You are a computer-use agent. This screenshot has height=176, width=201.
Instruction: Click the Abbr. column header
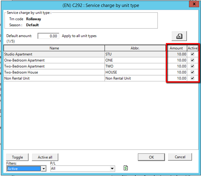tap(135, 48)
